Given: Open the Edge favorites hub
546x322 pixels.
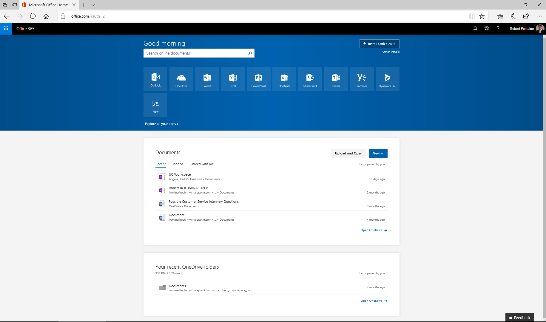Looking at the screenshot, I should click(500, 16).
